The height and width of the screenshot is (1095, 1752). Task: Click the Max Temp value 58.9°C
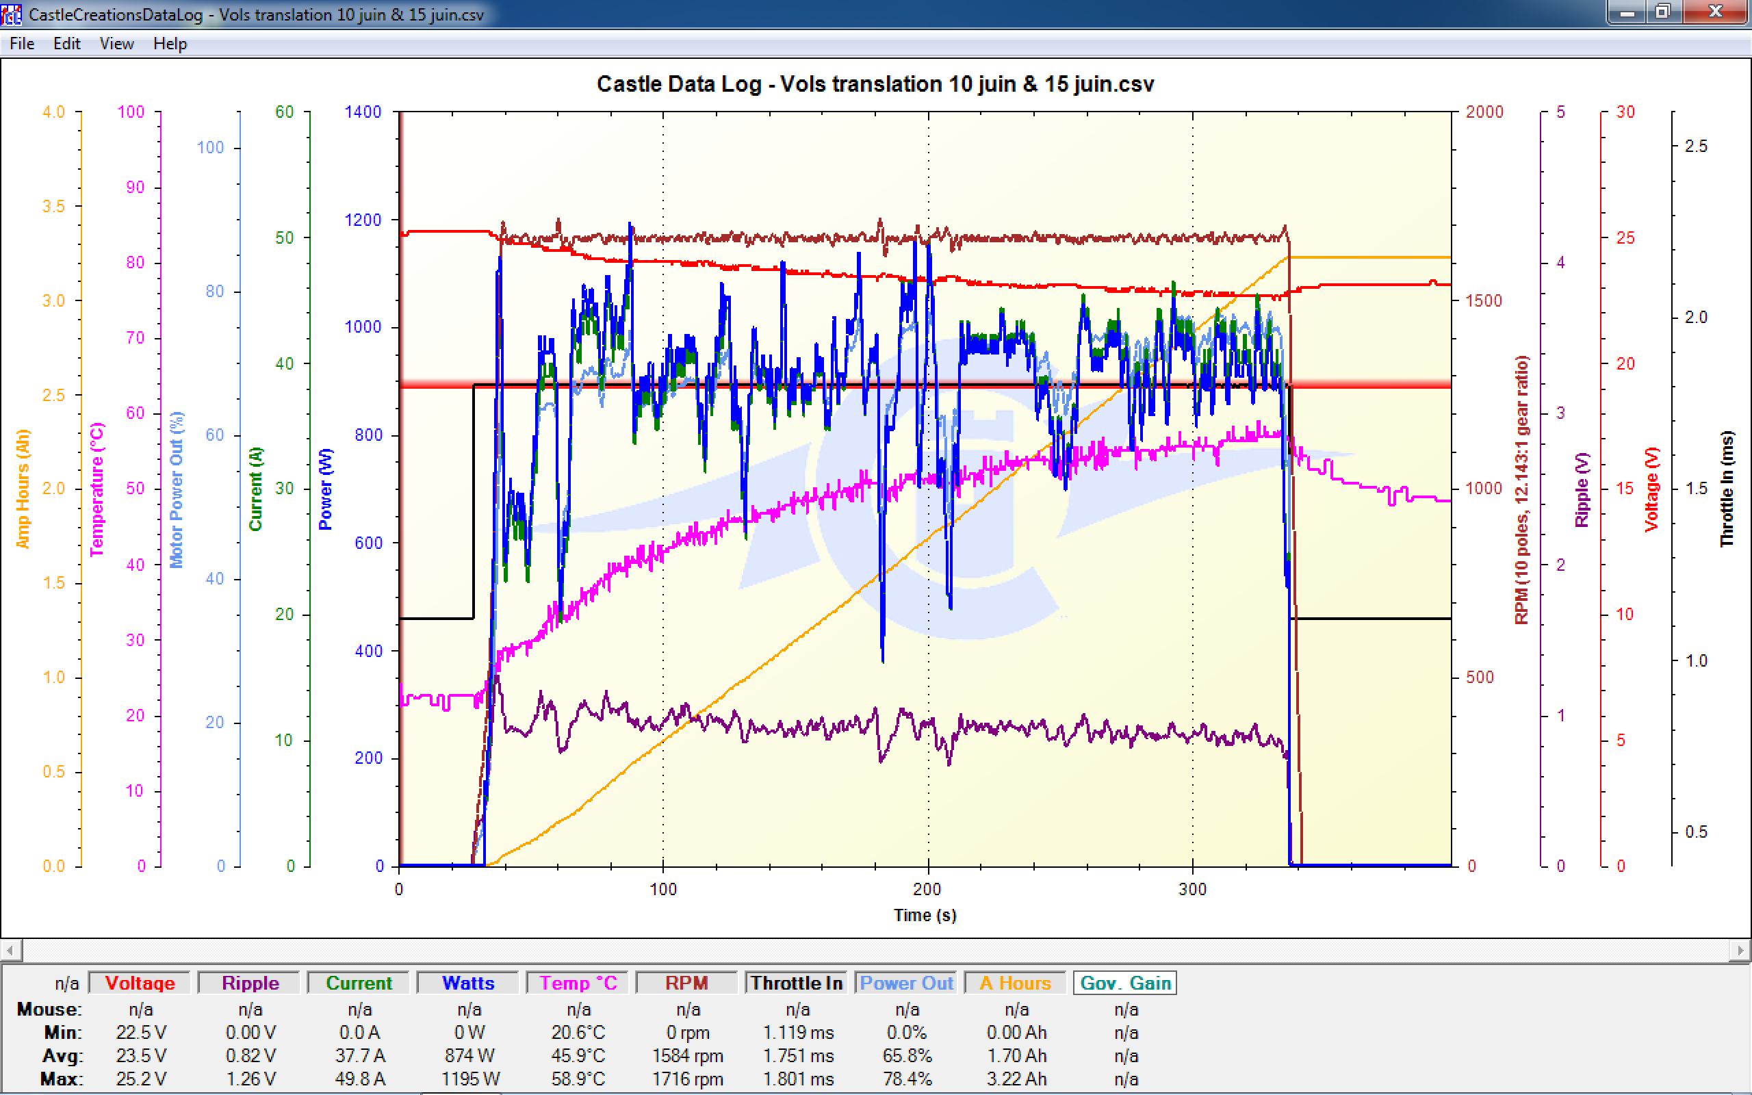click(x=578, y=1079)
